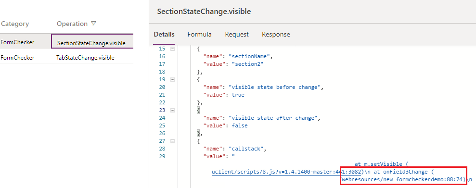Image resolution: width=476 pixels, height=188 pixels.
Task: Click the Operation column header
Action: (x=72, y=24)
